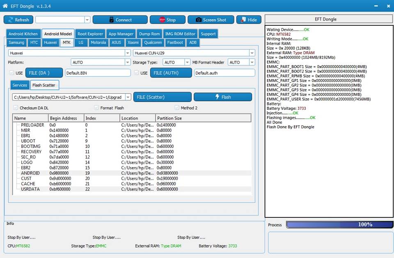The image size is (394, 258).
Task: Select the CACHE partition row
Action: [x=132, y=184]
